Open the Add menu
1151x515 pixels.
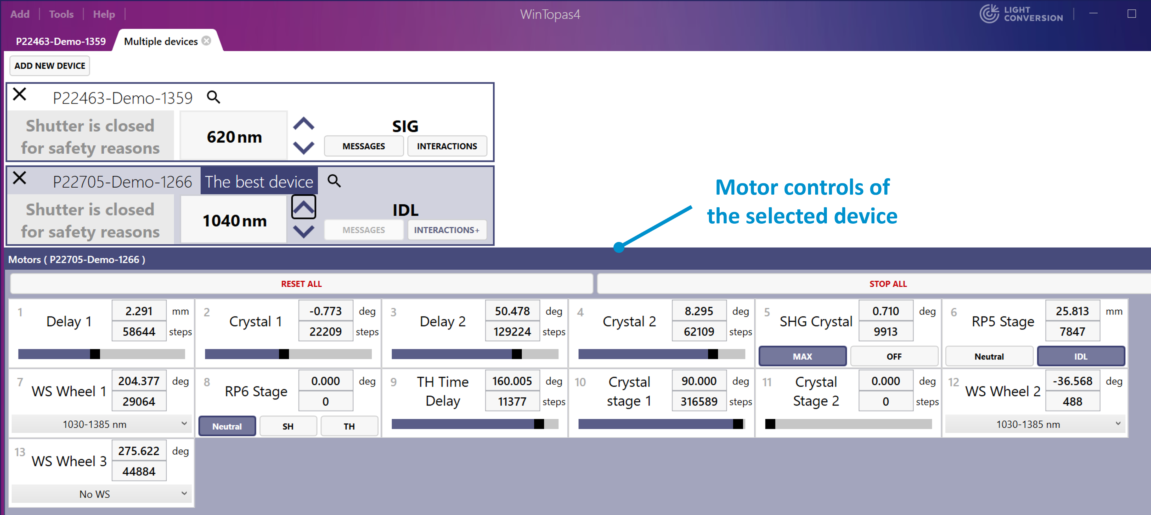point(20,14)
